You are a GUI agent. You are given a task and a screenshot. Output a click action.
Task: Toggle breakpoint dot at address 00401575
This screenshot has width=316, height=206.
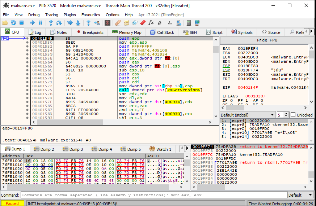pyautogui.click(x=27, y=90)
